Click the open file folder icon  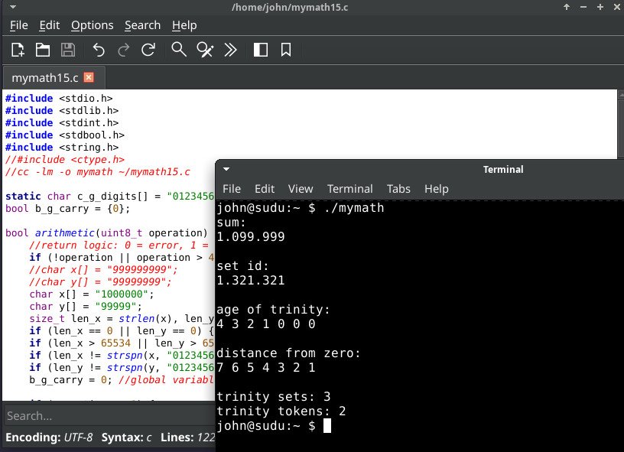[43, 50]
